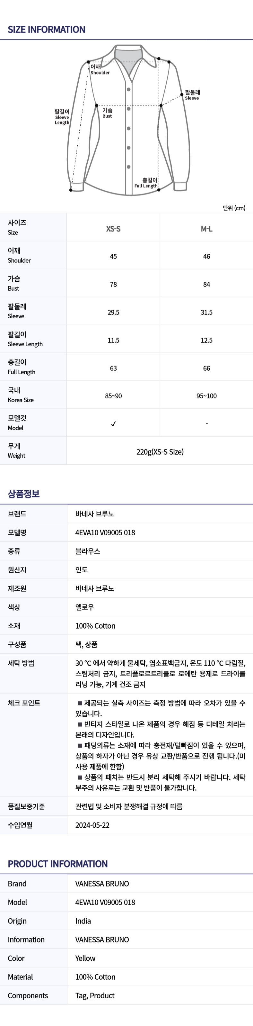Click the Tag, Product components value
The image size is (253, 1026).
pos(95,995)
